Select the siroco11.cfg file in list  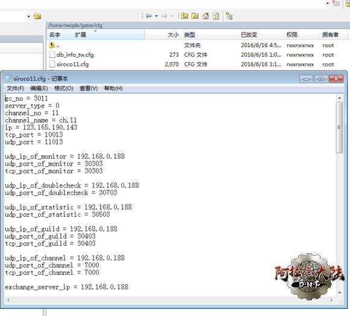pos(72,65)
